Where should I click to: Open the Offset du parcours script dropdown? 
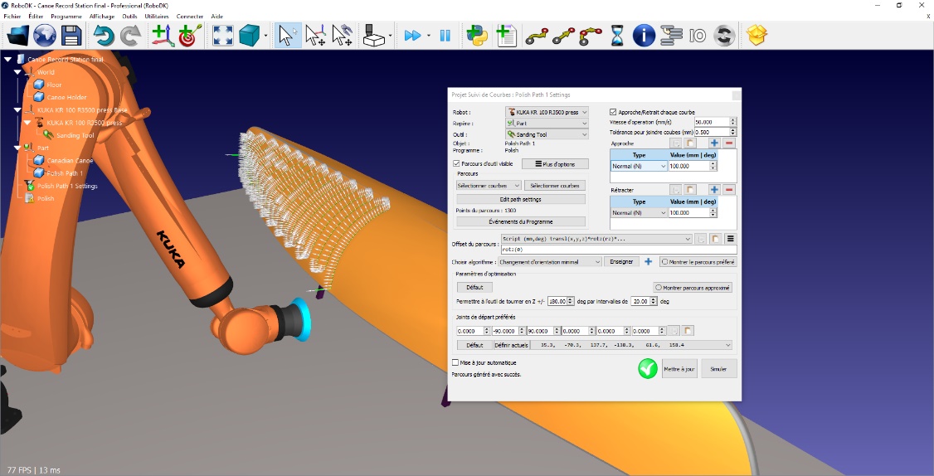point(596,239)
